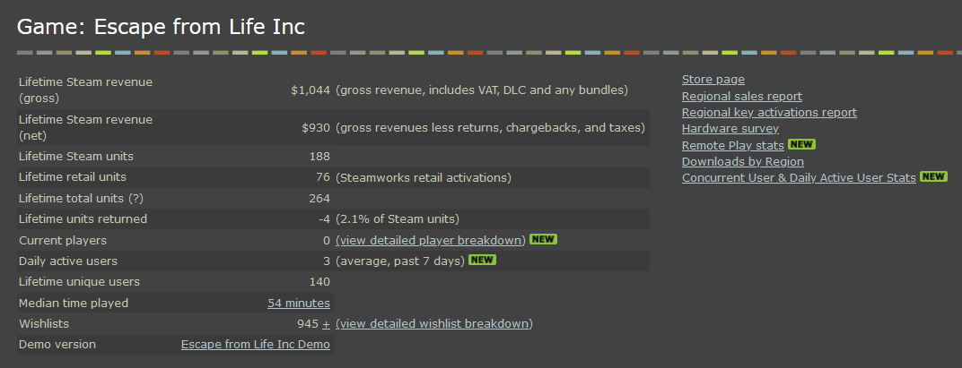Image resolution: width=962 pixels, height=368 pixels.
Task: Select the $1,044 gross revenue value
Action: pos(310,90)
